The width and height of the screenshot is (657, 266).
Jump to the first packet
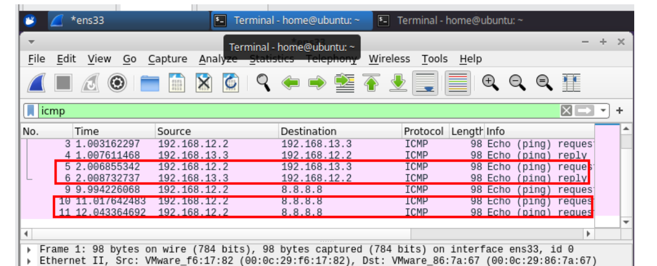pyautogui.click(x=371, y=83)
